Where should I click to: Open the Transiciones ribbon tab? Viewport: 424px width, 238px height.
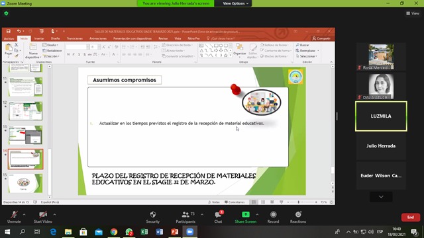75,38
